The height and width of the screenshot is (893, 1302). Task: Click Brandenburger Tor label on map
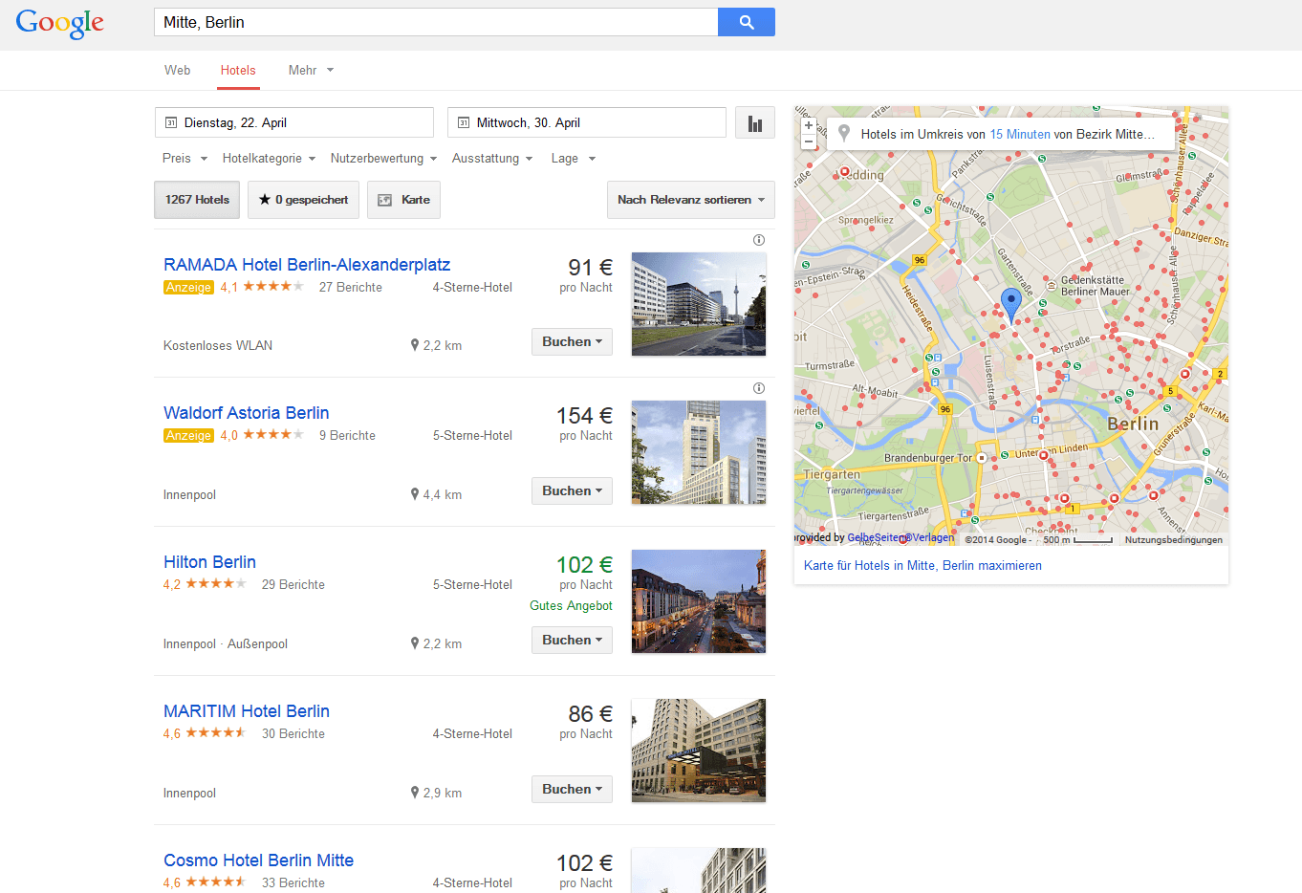click(x=928, y=458)
